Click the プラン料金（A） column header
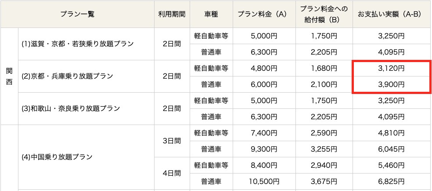 tap(264, 14)
